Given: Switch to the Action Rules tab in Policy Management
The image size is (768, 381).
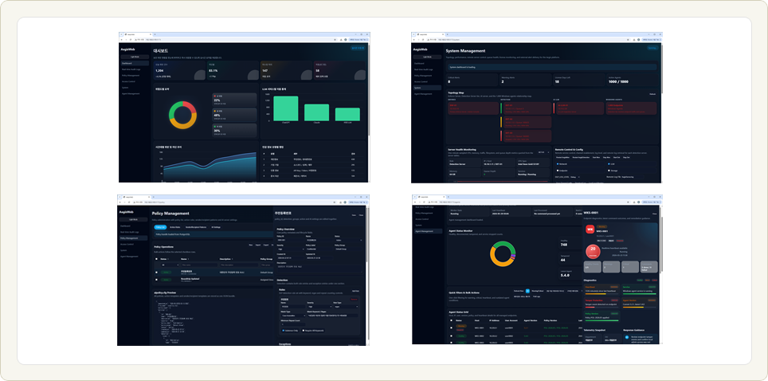Looking at the screenshot, I should tap(174, 227).
